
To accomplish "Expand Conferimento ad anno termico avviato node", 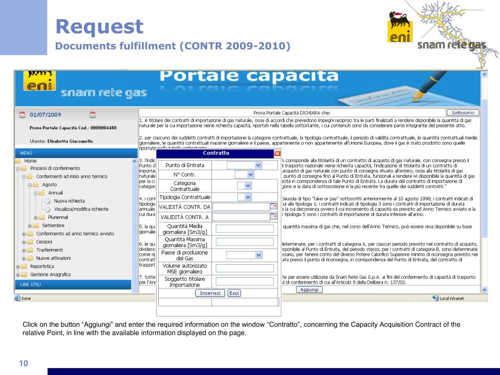I will pyautogui.click(x=24, y=234).
